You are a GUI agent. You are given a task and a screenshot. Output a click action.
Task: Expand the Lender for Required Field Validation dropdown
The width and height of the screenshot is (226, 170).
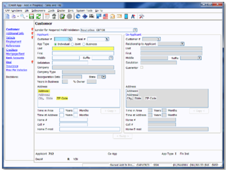click(x=135, y=30)
